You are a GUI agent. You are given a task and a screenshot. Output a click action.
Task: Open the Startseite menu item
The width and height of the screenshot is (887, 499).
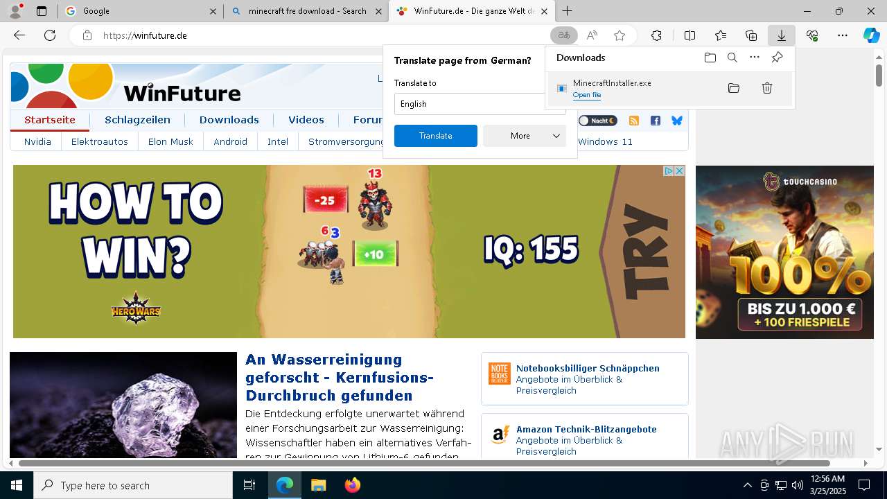pos(50,120)
